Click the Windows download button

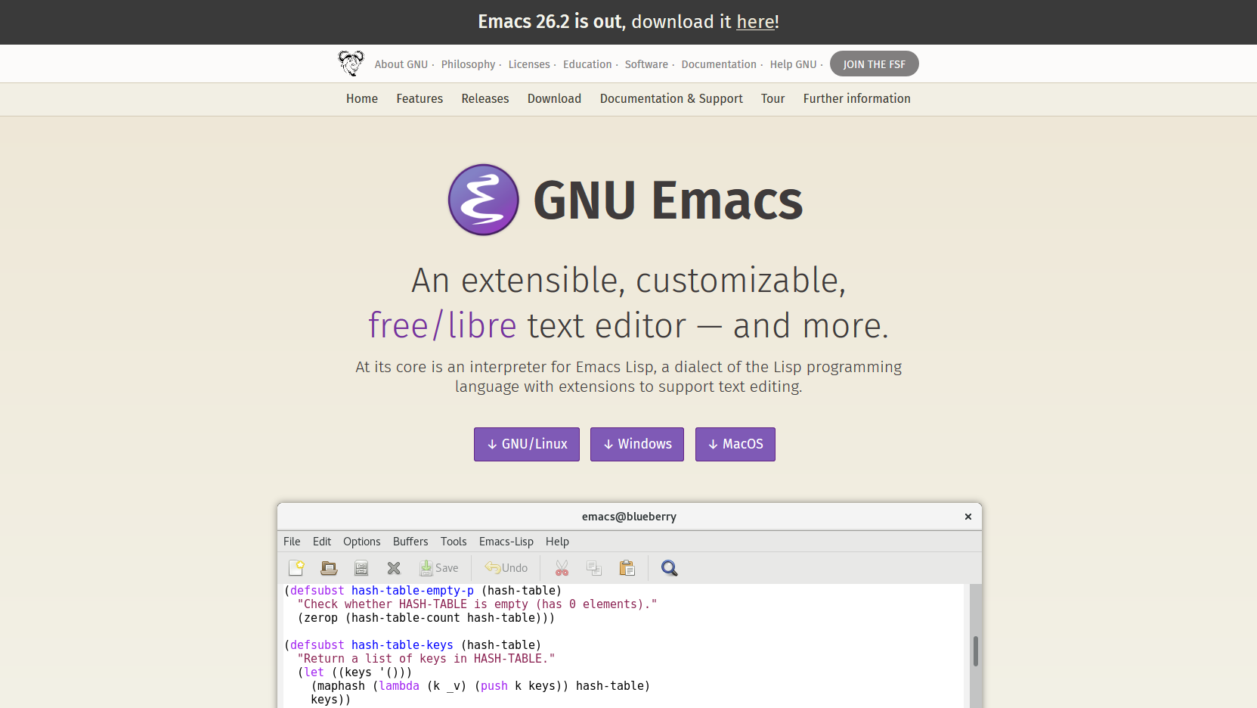637,444
